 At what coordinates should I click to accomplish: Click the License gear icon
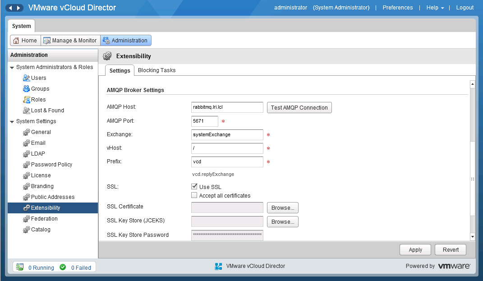tap(27, 175)
